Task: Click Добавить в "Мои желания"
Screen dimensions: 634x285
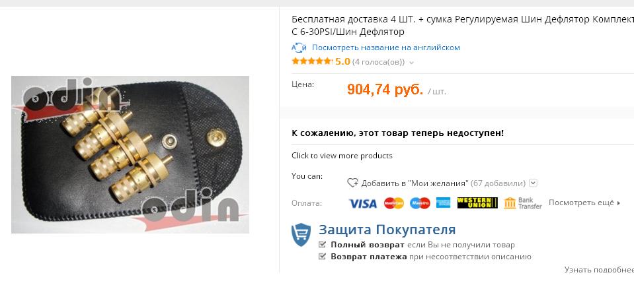Action: [415, 183]
